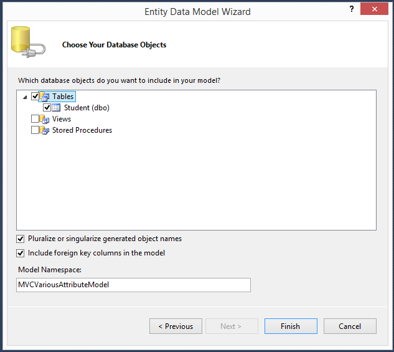Select the Student (dbo) tree item

click(87, 108)
